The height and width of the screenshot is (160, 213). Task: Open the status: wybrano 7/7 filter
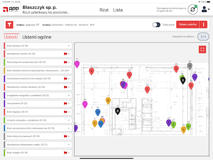(28, 25)
